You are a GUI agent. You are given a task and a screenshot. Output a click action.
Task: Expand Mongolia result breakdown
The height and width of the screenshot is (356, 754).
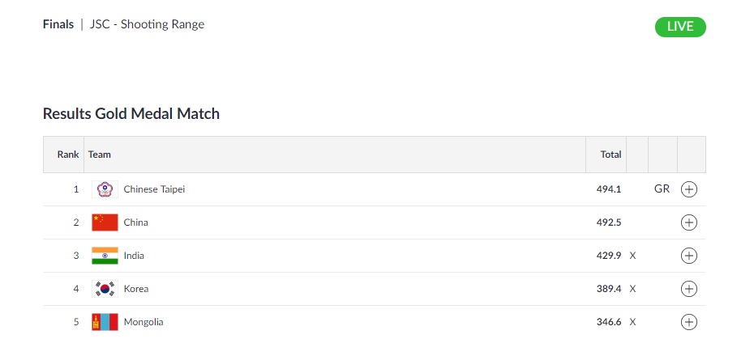[x=688, y=322]
